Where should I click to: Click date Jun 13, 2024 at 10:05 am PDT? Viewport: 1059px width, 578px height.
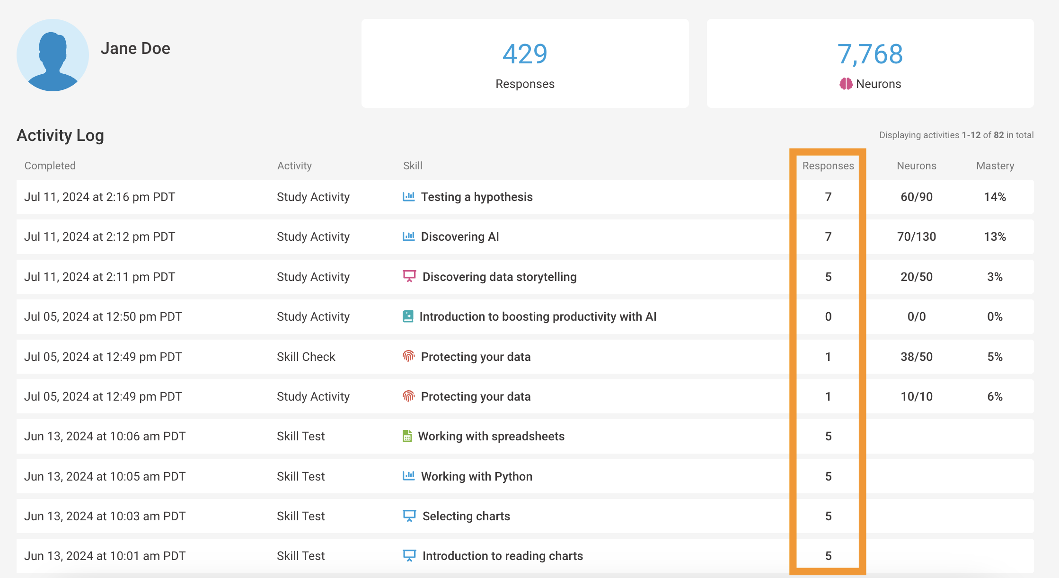105,476
